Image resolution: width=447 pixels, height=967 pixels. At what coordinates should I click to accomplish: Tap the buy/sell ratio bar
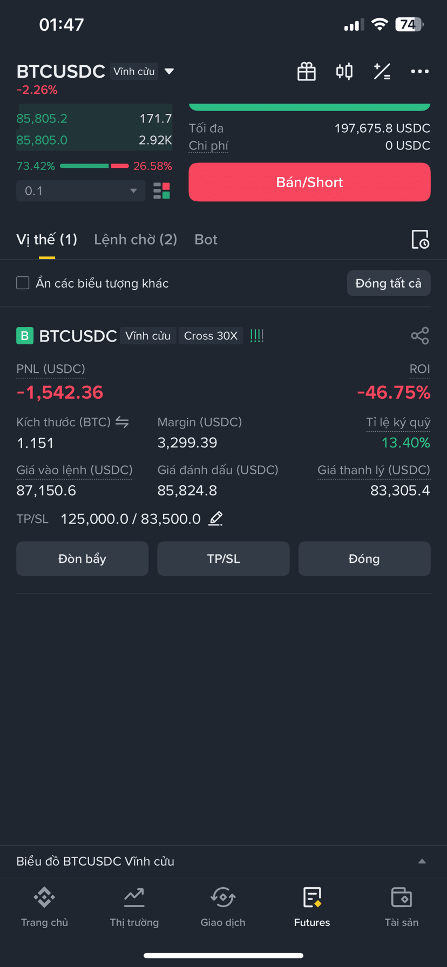pos(94,166)
